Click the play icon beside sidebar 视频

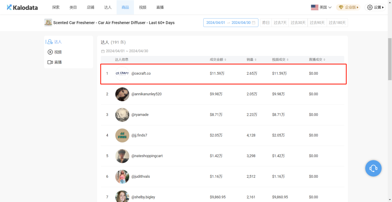click(50, 52)
